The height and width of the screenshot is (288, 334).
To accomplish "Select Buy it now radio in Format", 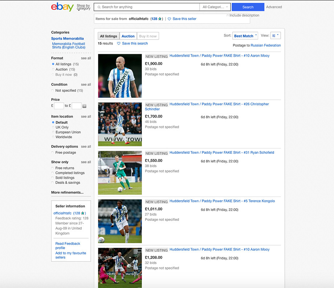I will pyautogui.click(x=53, y=74).
